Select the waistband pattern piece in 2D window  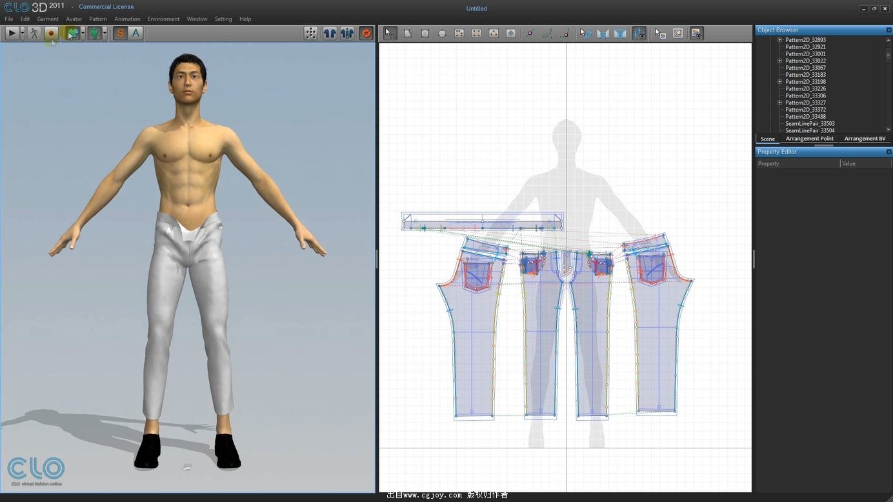(482, 221)
